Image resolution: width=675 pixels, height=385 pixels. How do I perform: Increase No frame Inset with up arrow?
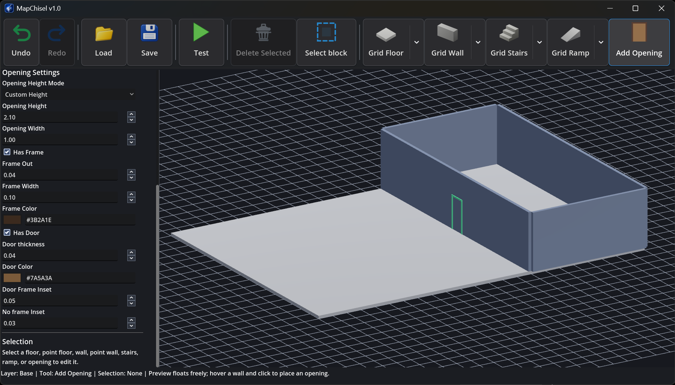tap(131, 320)
